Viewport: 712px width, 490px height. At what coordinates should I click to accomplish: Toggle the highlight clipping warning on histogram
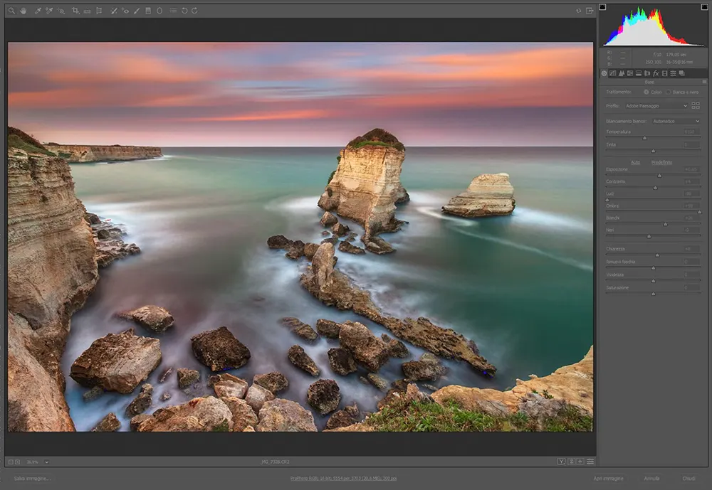(x=703, y=6)
